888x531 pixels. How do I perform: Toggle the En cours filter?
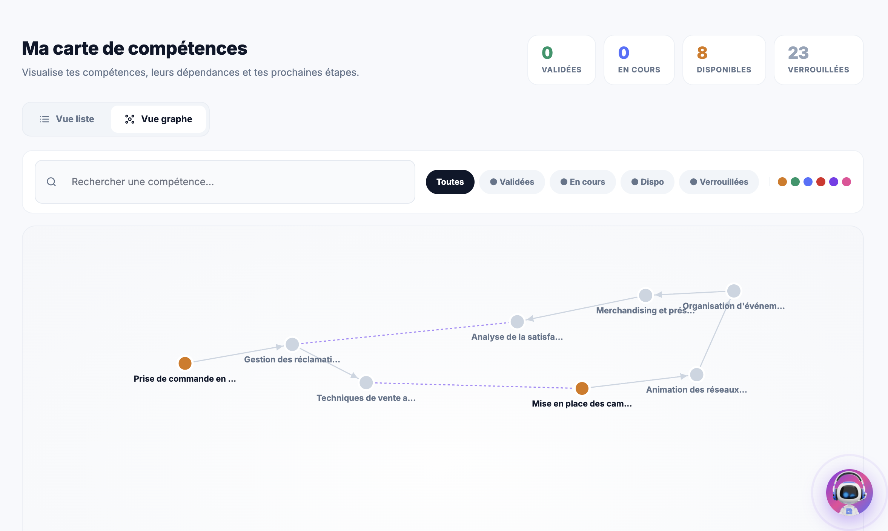click(582, 181)
